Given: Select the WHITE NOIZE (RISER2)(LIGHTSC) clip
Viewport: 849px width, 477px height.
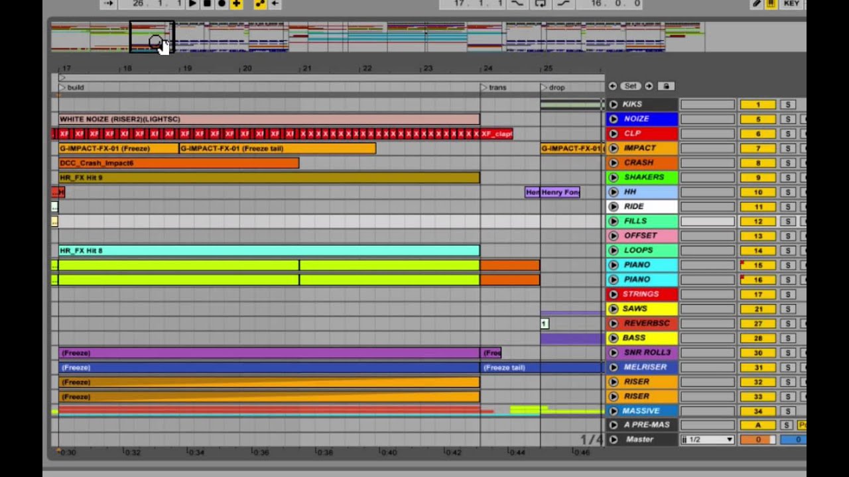Looking at the screenshot, I should click(x=269, y=119).
